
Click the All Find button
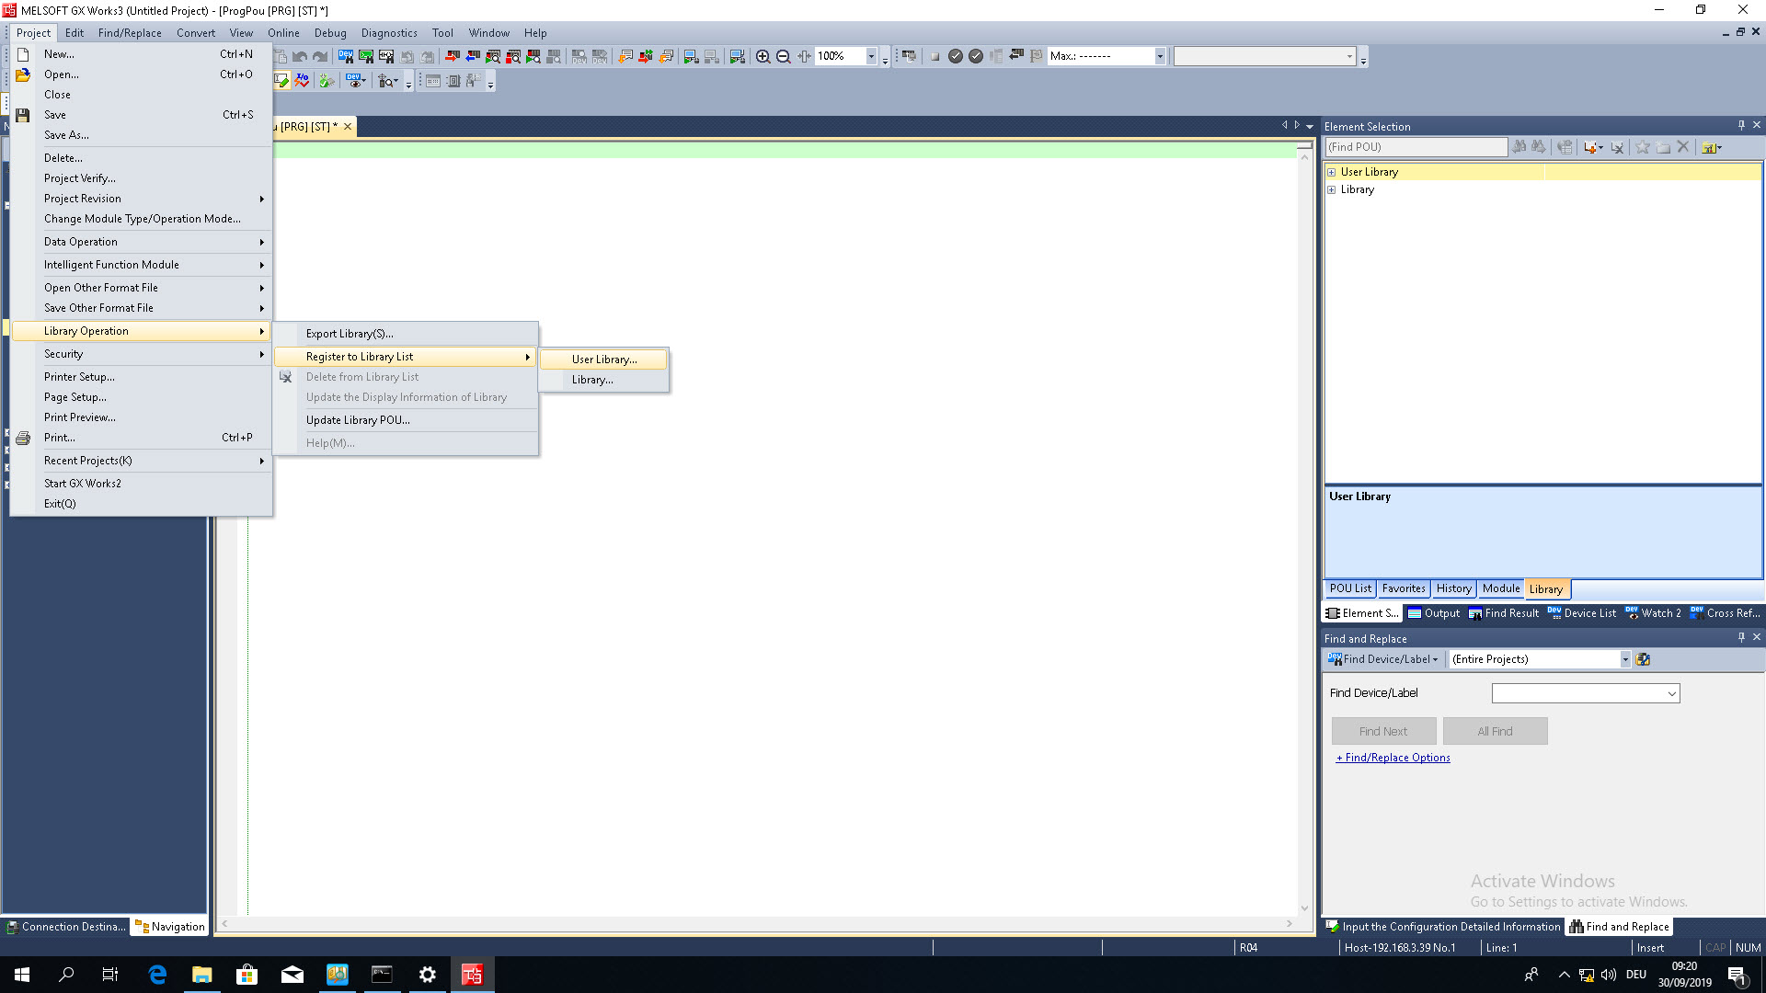coord(1495,732)
